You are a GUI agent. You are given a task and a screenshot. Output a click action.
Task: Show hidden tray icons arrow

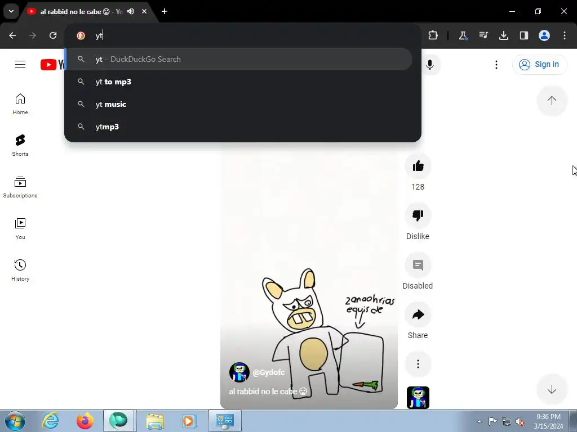pyautogui.click(x=479, y=421)
